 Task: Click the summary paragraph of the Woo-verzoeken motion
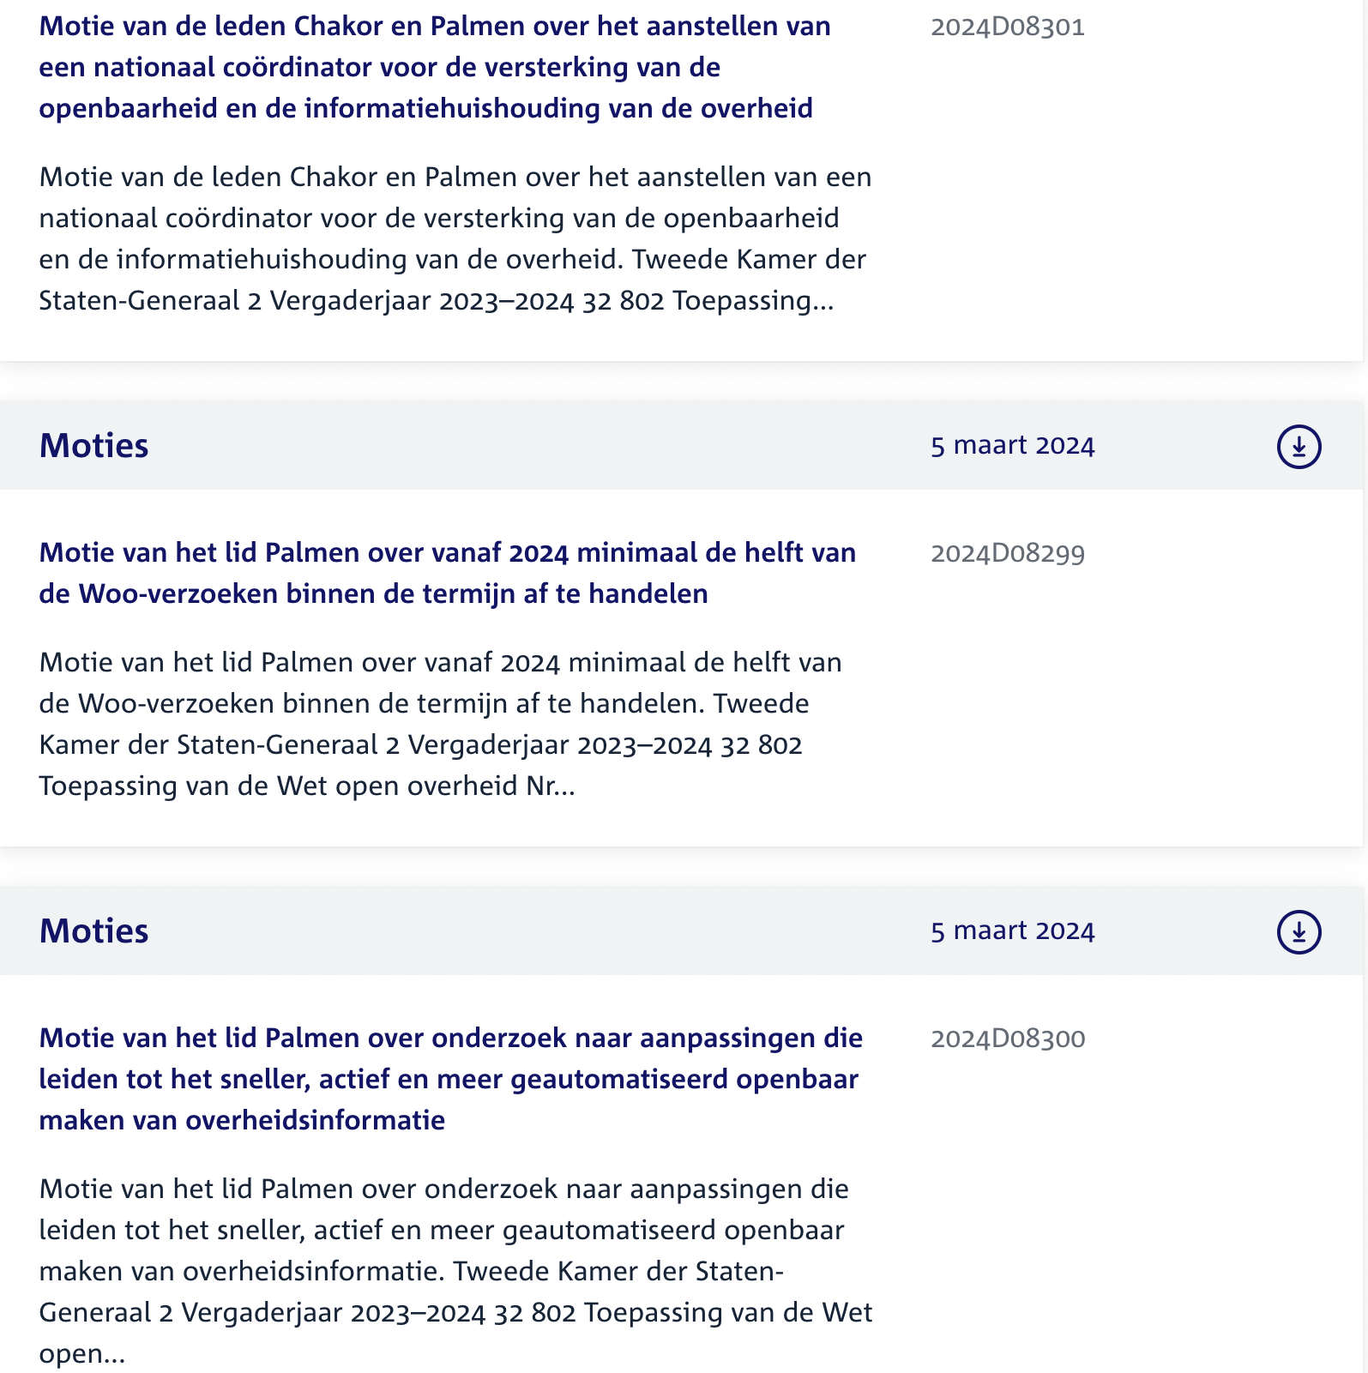tap(441, 724)
